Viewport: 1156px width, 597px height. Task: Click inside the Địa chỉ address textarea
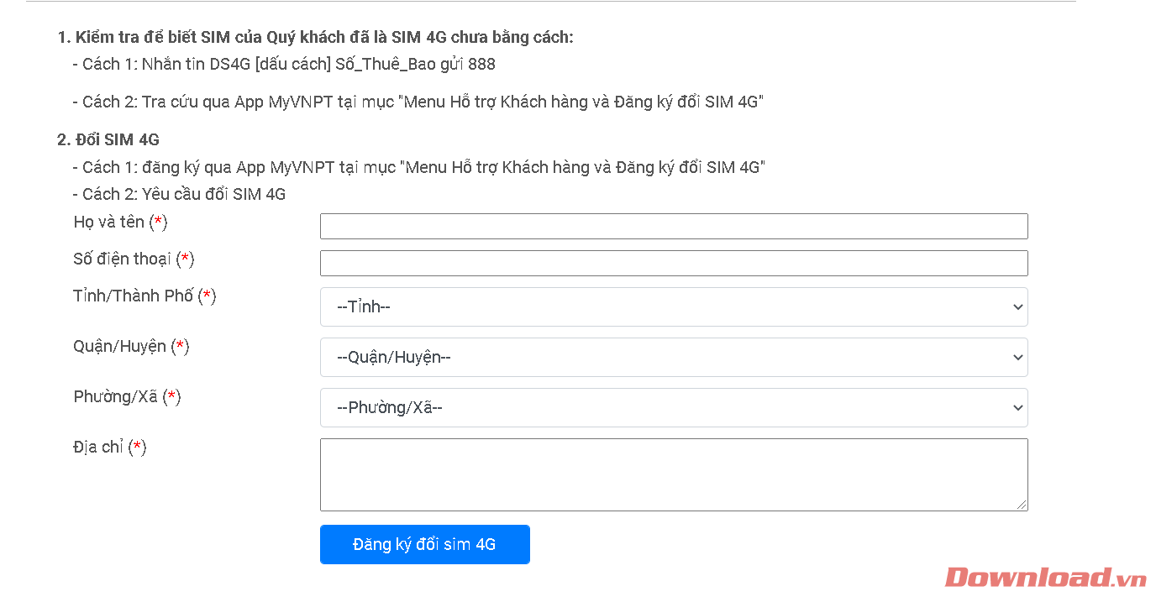tap(673, 474)
